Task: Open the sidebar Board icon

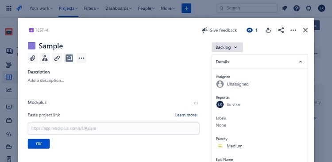Action: (x=9, y=77)
